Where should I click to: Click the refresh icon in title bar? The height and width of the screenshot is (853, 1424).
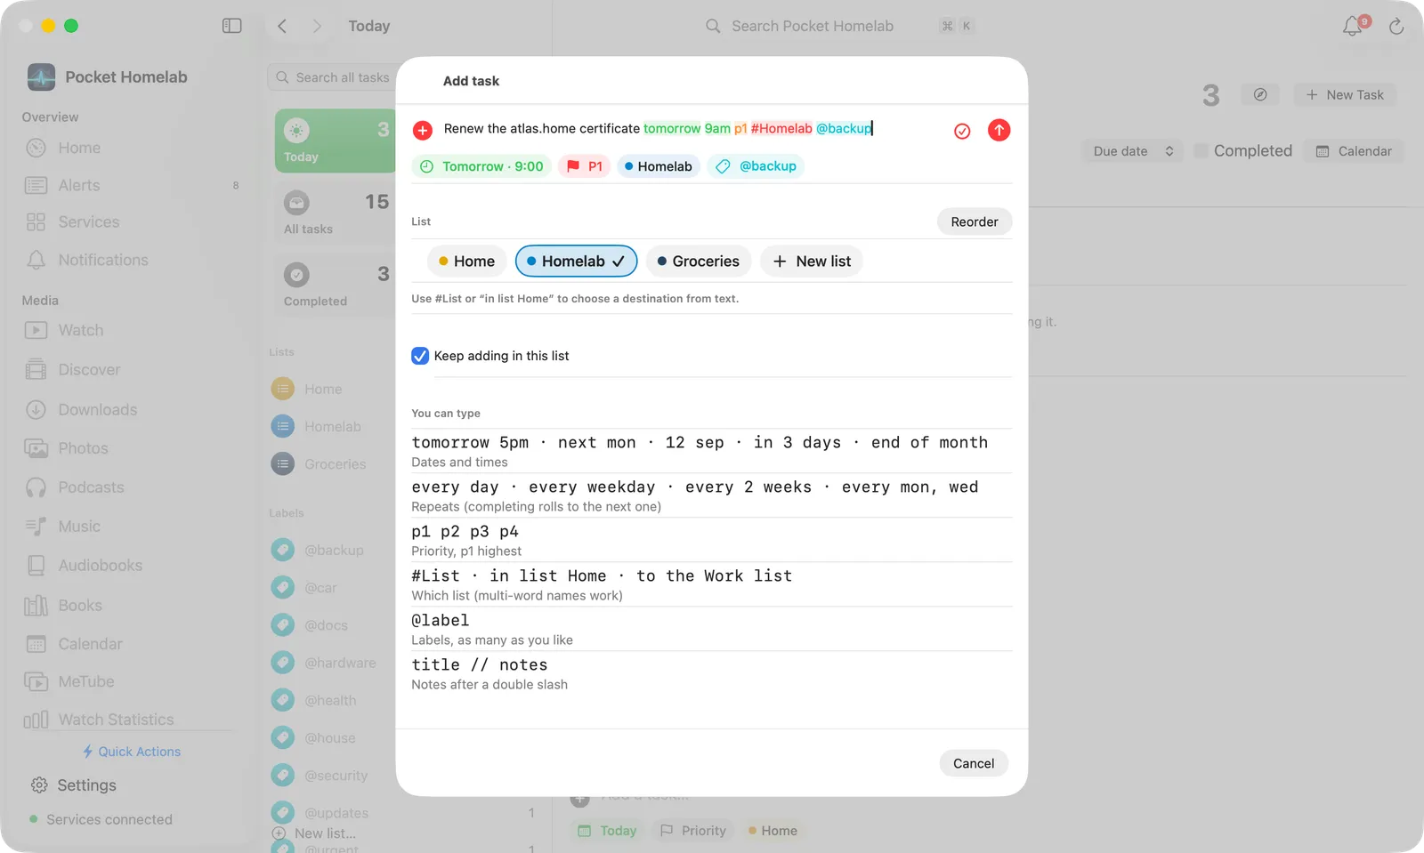(x=1396, y=27)
